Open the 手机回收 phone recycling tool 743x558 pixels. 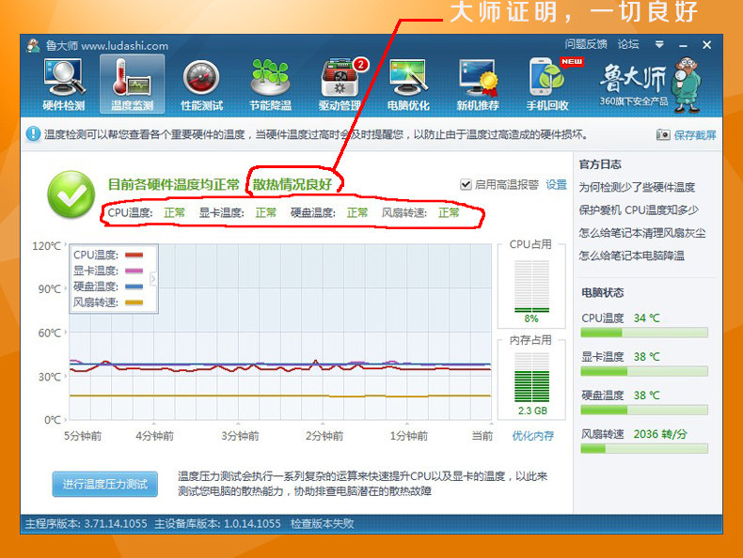pyautogui.click(x=547, y=85)
